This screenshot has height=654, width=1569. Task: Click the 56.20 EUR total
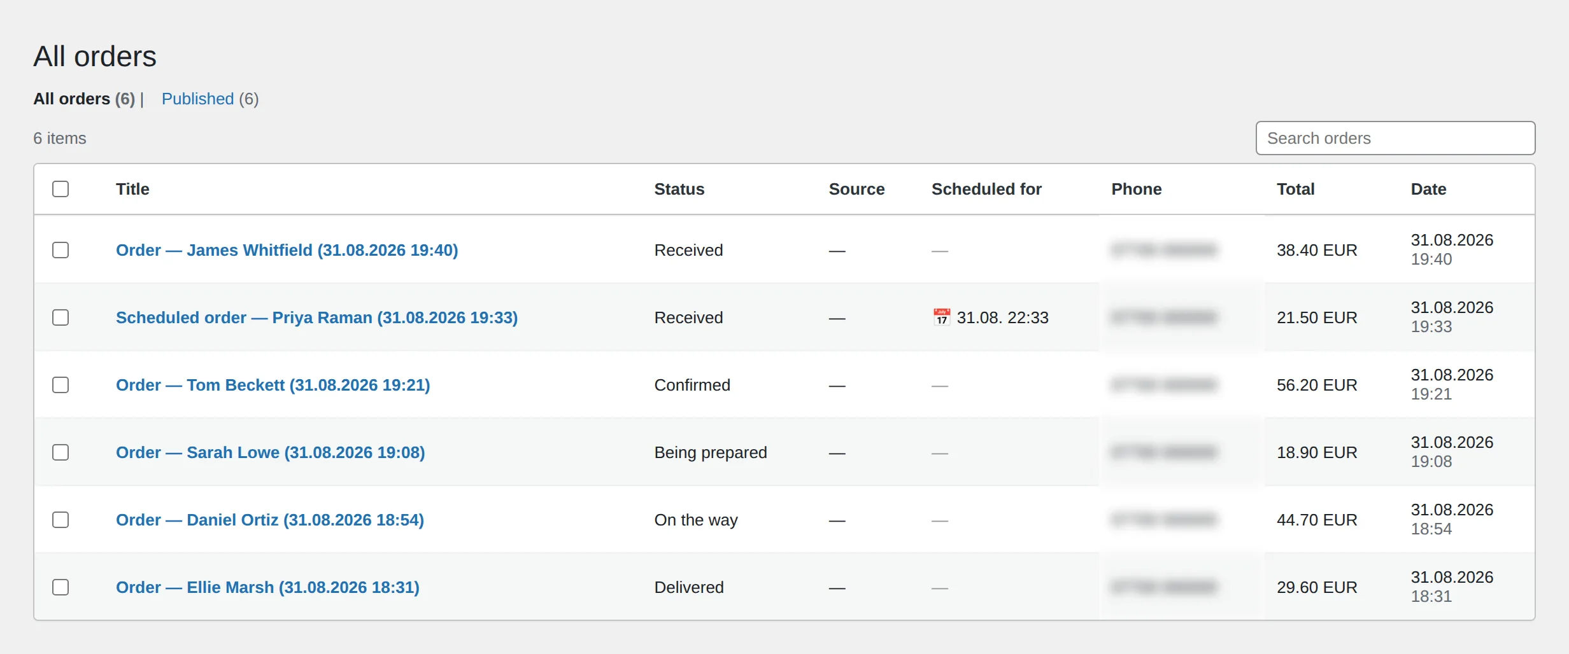[1317, 385]
